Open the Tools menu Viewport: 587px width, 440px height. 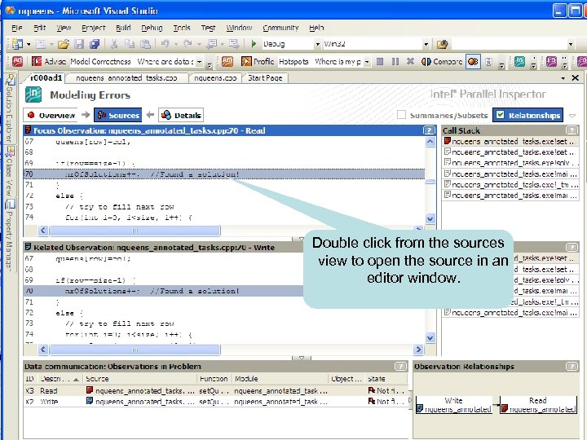182,28
